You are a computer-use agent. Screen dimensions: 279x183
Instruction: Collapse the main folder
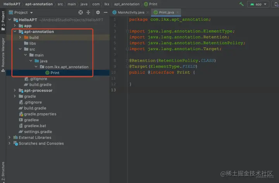[x=26, y=55]
